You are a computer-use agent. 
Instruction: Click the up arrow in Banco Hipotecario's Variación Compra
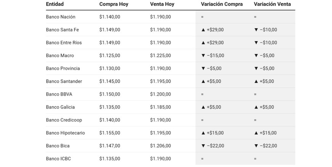[203, 133]
